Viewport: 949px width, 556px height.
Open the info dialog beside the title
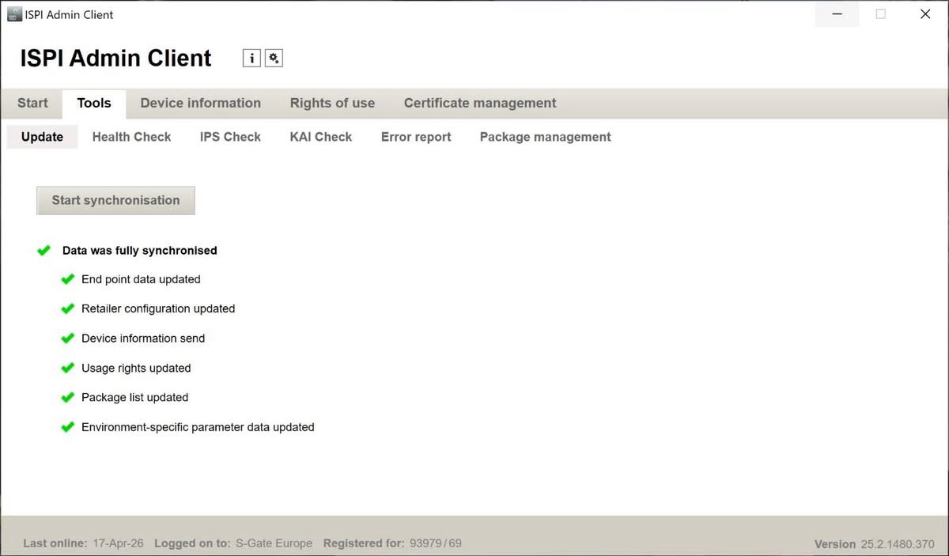251,58
